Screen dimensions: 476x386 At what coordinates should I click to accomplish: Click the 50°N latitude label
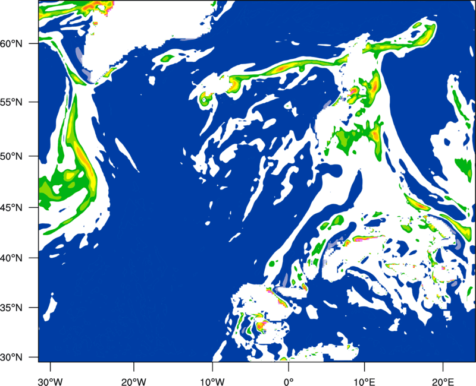pyautogui.click(x=11, y=156)
